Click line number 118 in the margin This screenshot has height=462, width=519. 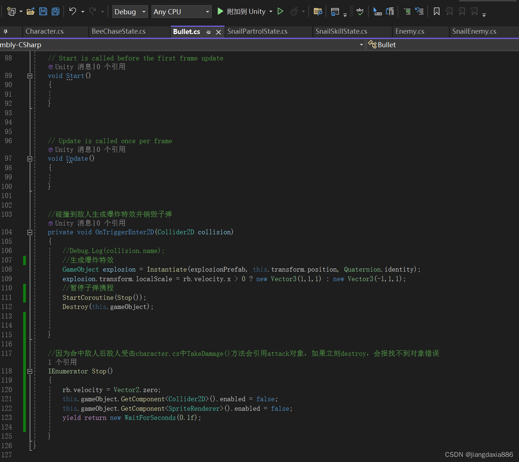(x=7, y=371)
